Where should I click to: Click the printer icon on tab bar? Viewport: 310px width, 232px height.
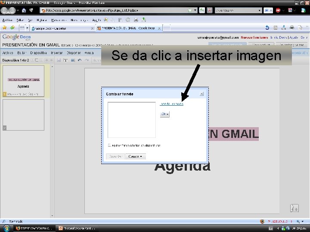point(292,28)
